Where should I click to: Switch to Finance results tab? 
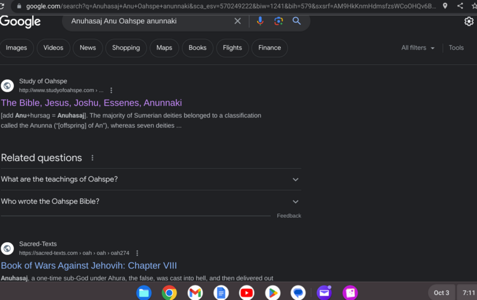[270, 48]
